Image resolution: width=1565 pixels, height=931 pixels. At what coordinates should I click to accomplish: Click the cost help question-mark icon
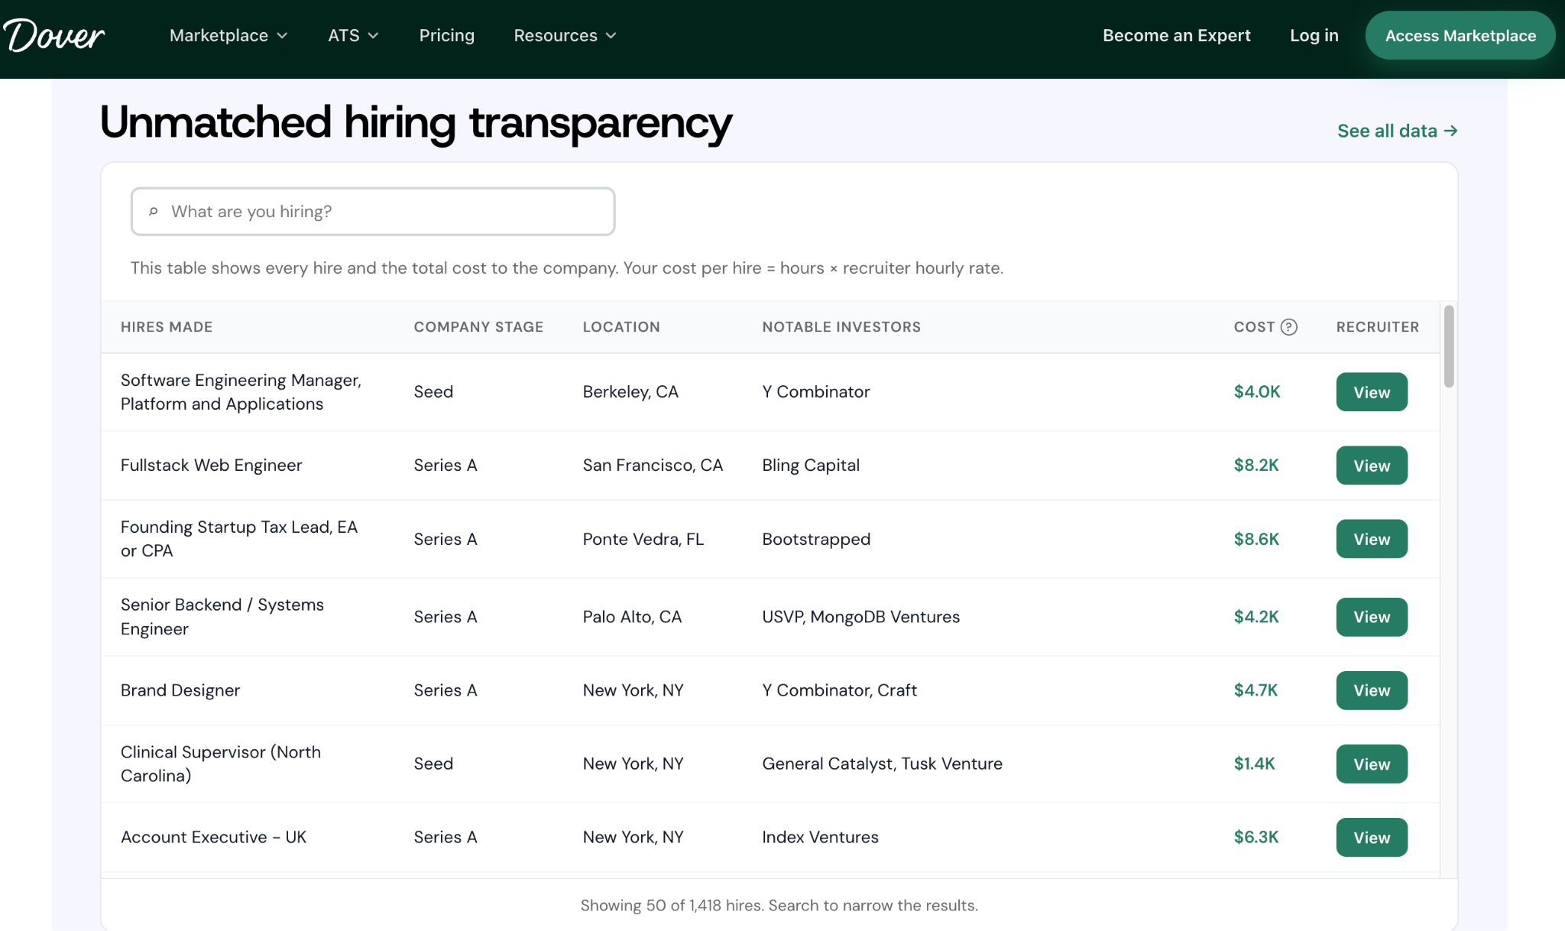pos(1288,327)
